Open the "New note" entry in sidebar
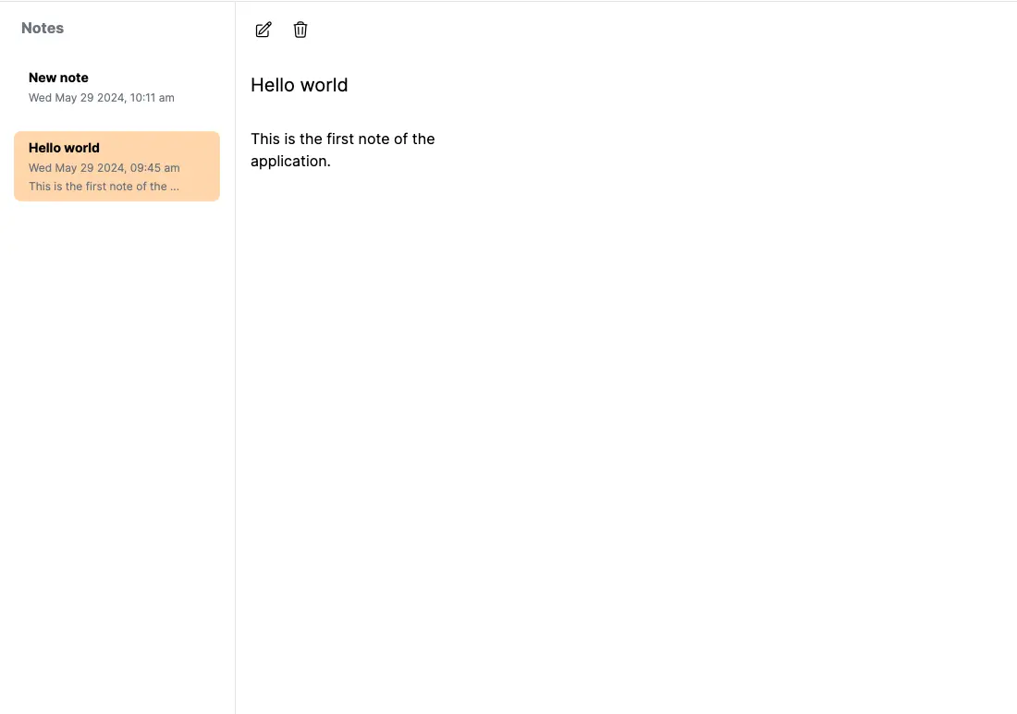This screenshot has height=714, width=1017. click(x=58, y=78)
